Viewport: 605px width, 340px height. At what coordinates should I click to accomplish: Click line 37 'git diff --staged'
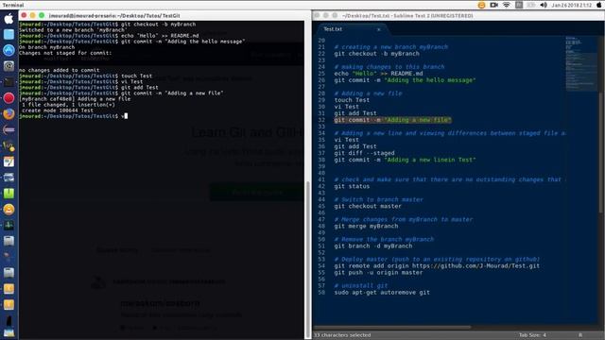point(364,153)
